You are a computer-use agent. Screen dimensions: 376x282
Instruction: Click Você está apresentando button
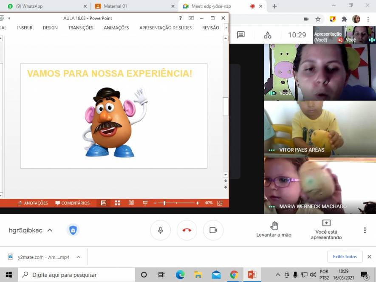326,229
